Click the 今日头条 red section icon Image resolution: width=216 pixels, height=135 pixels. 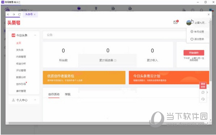[13, 35]
